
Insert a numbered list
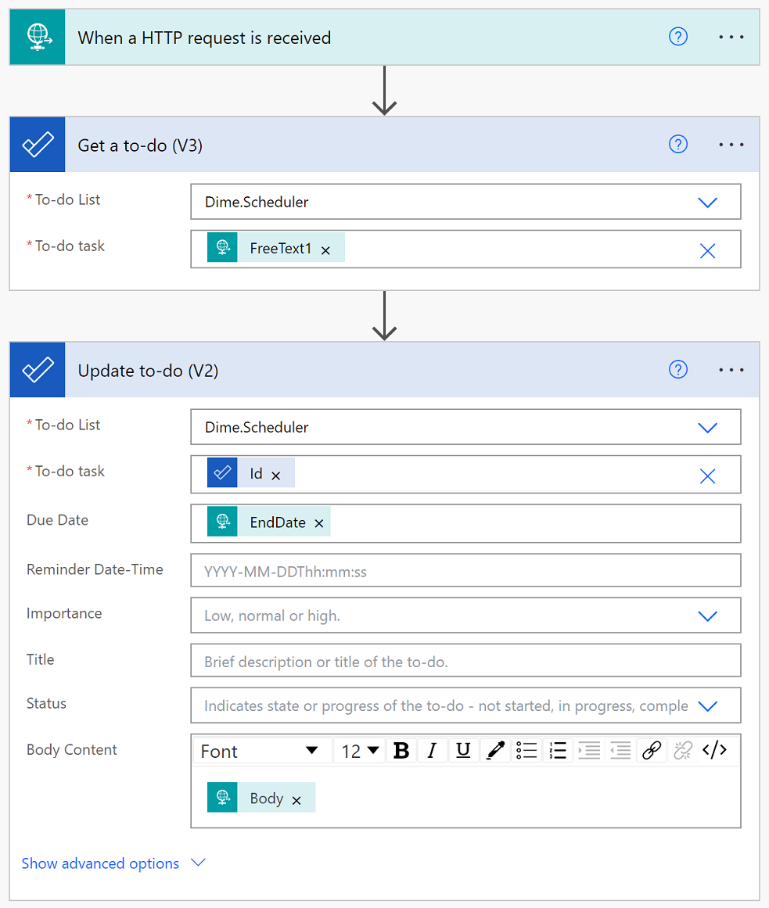tap(558, 751)
